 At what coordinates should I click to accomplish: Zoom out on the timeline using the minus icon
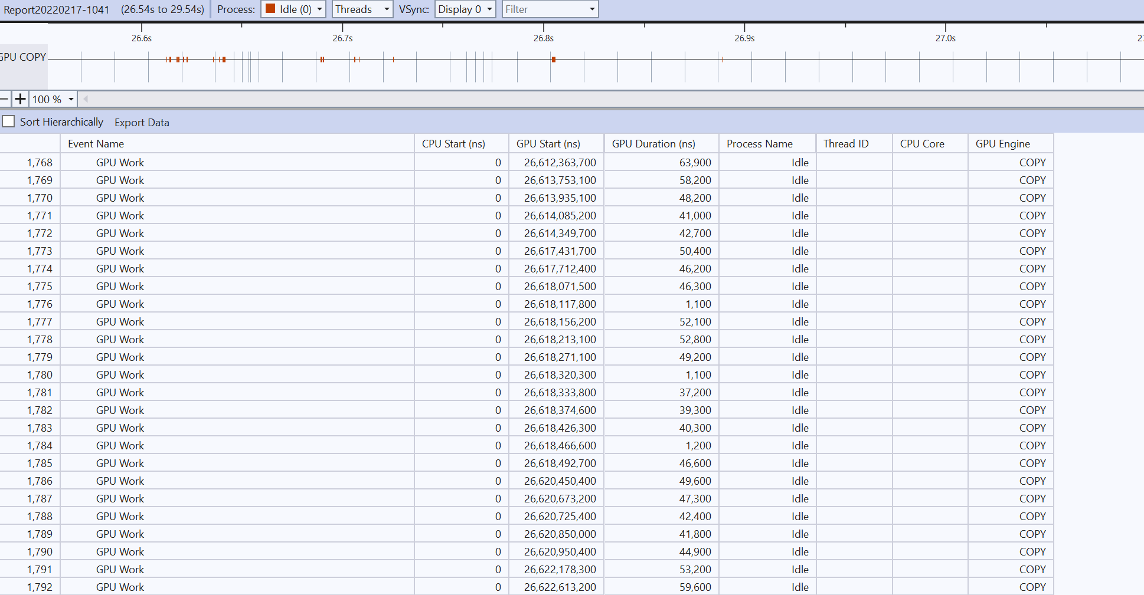point(5,98)
